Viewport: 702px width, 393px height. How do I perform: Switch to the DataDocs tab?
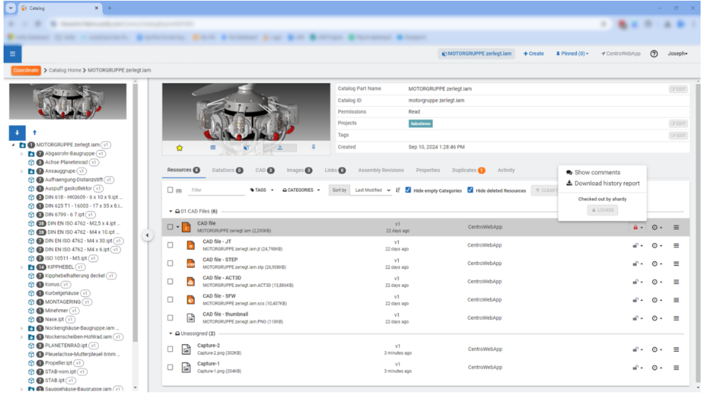pyautogui.click(x=227, y=170)
